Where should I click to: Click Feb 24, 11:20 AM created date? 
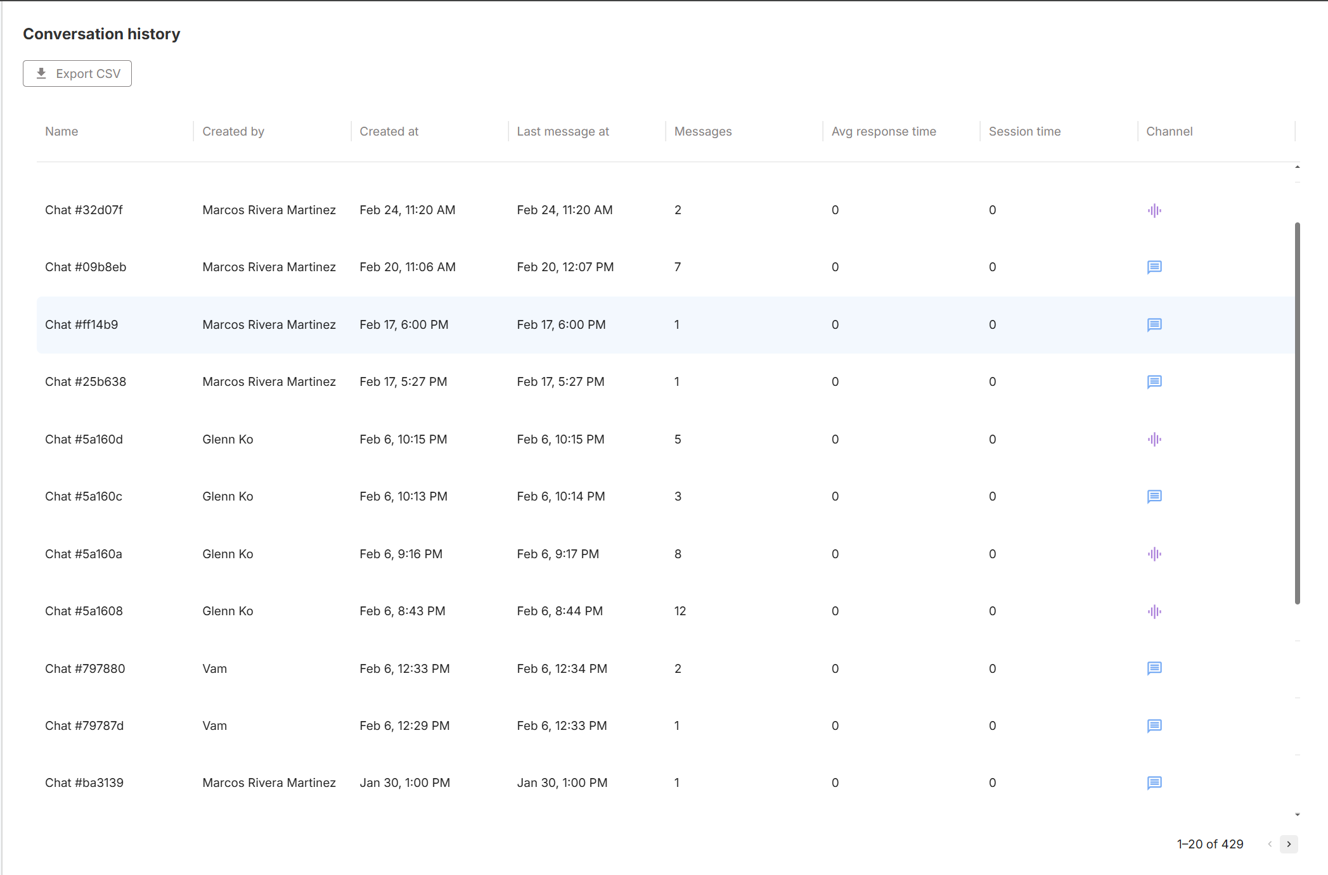407,210
